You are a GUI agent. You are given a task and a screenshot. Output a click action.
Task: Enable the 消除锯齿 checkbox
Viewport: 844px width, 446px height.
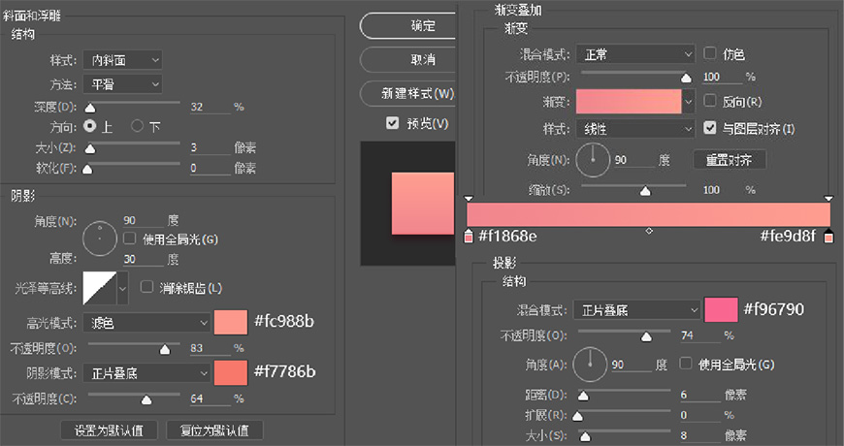146,287
